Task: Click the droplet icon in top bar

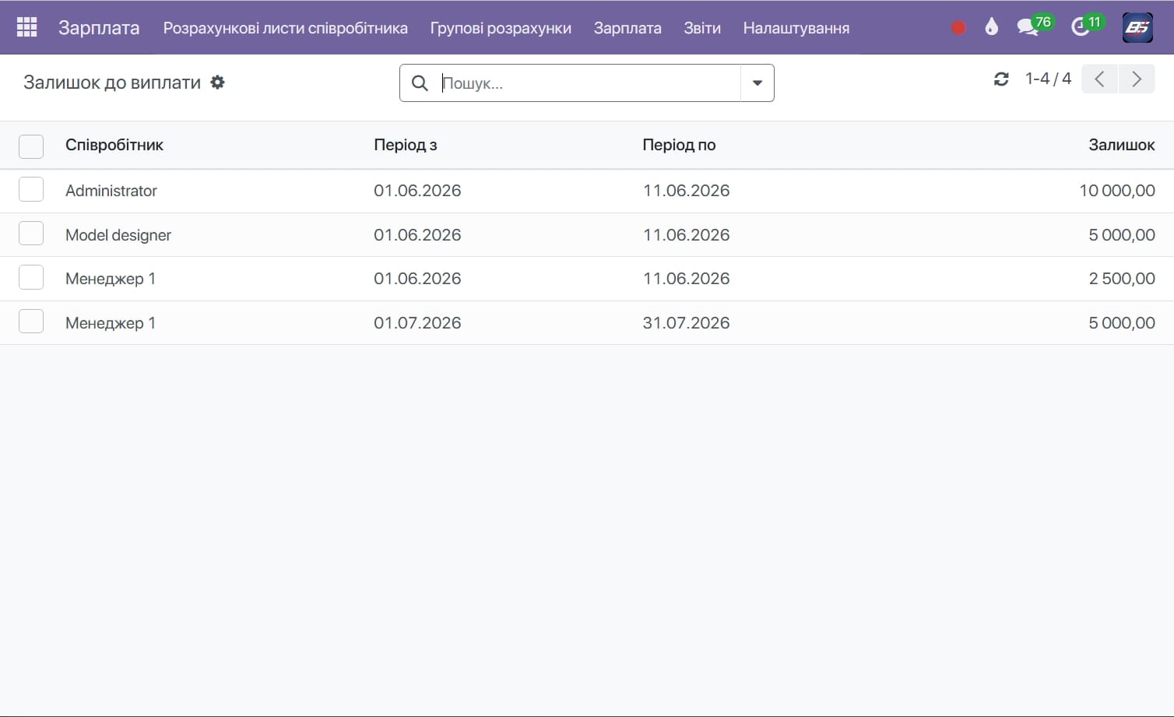Action: (x=991, y=27)
